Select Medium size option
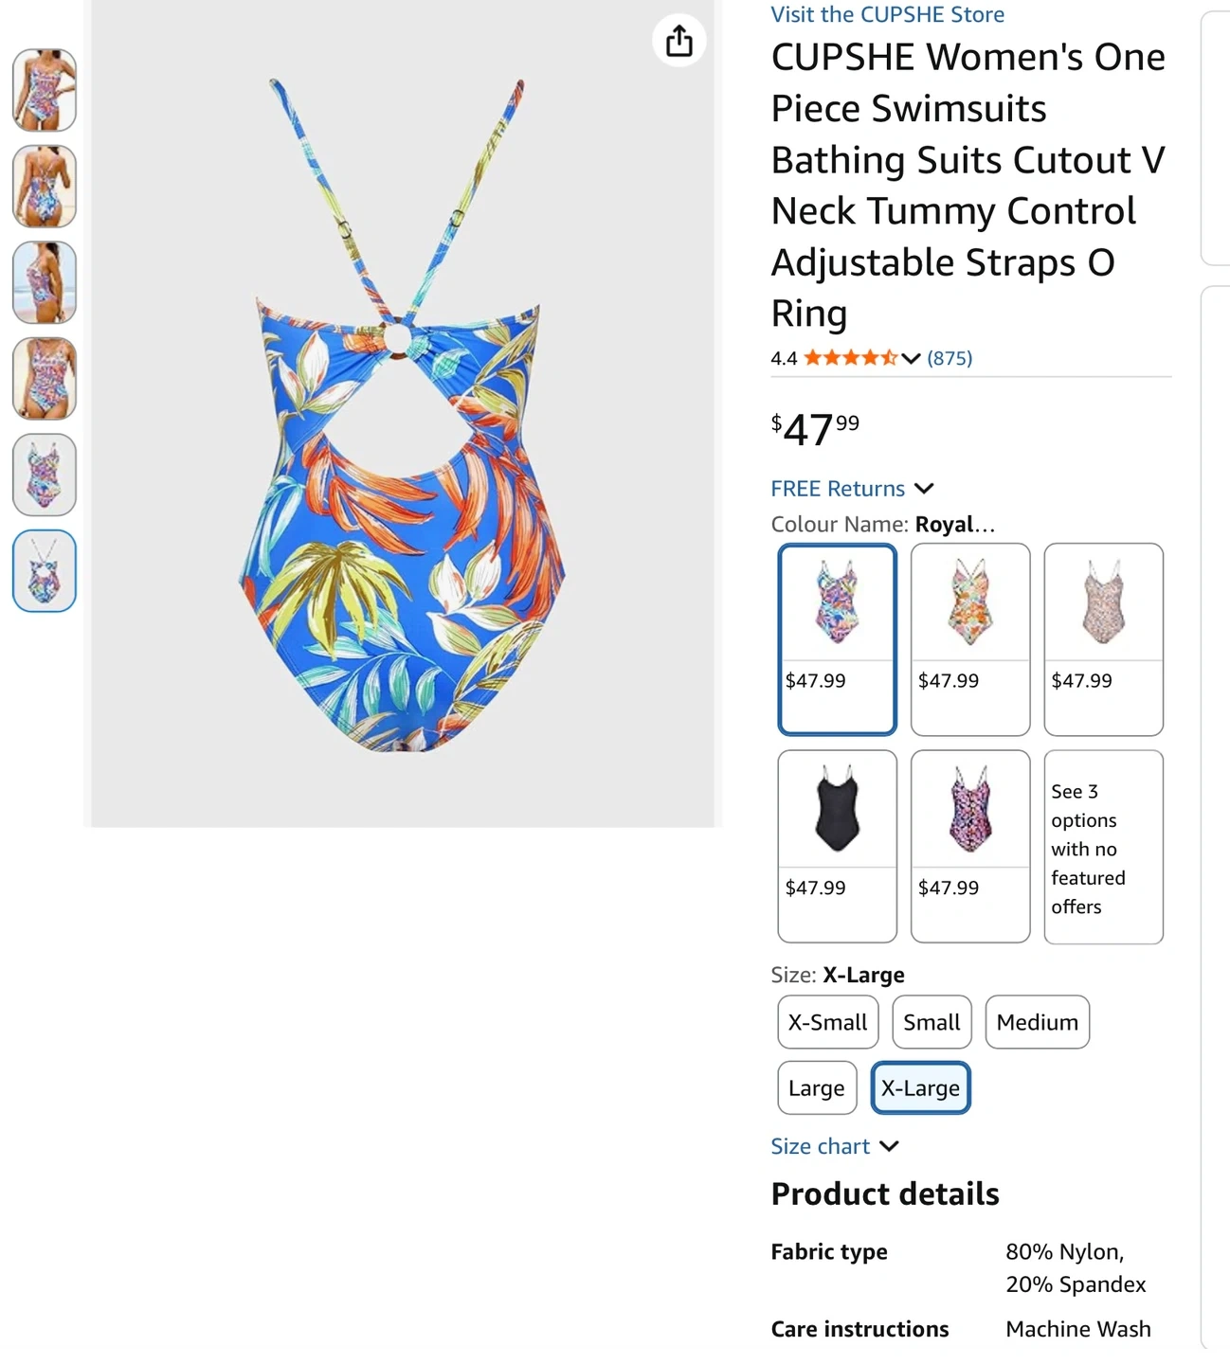 pyautogui.click(x=1037, y=1022)
